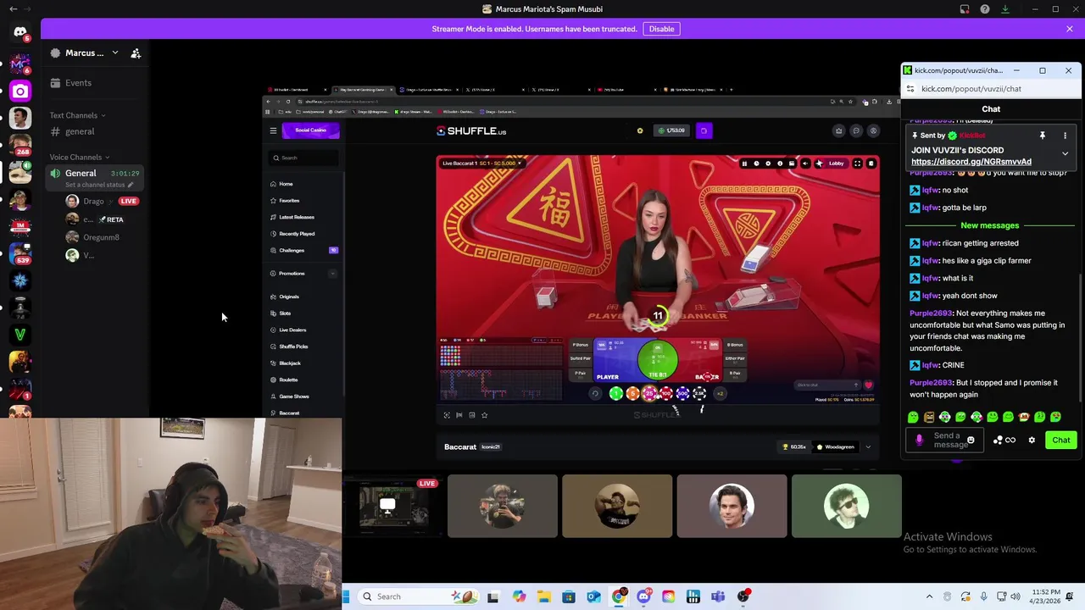
Task: Select the General voice channel
Action: (x=81, y=173)
